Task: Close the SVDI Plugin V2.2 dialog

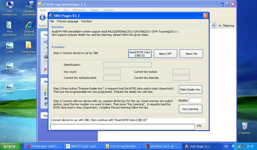Action: 206,16
